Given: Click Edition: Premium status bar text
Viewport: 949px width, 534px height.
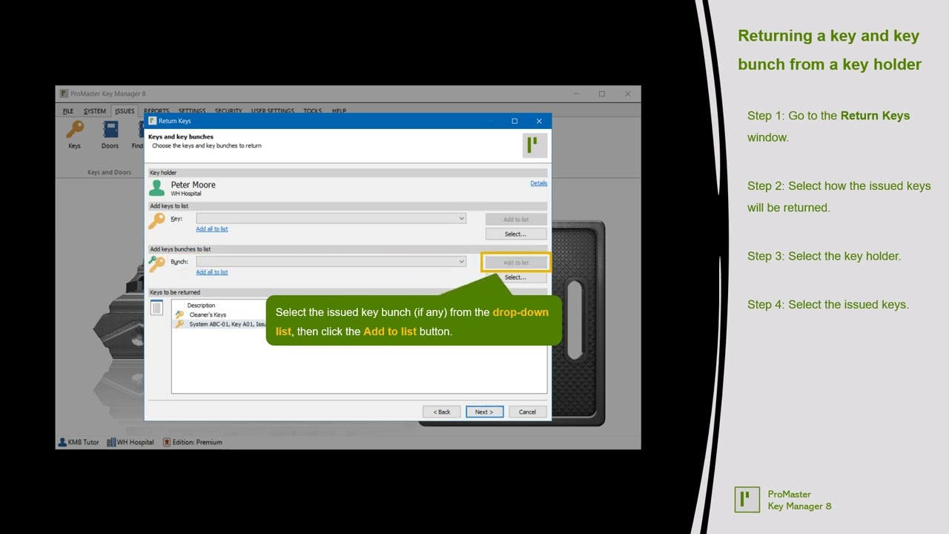Looking at the screenshot, I should click(x=197, y=442).
